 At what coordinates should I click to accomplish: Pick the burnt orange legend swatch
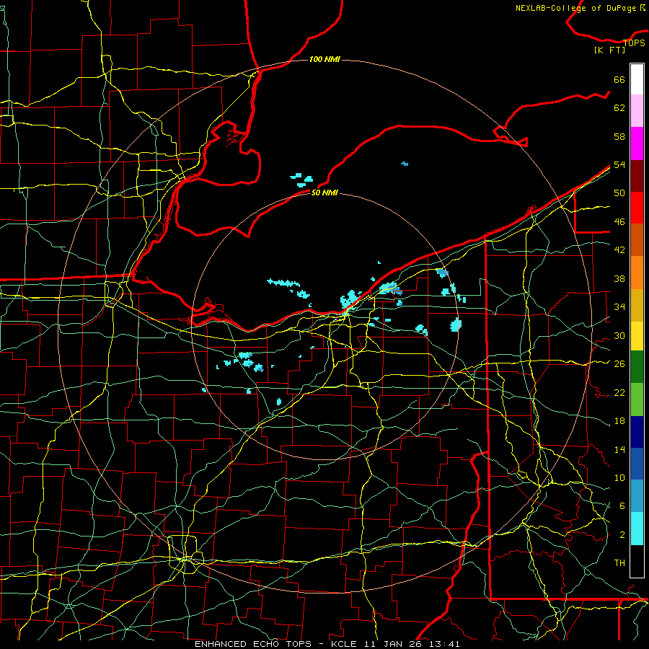(637, 239)
